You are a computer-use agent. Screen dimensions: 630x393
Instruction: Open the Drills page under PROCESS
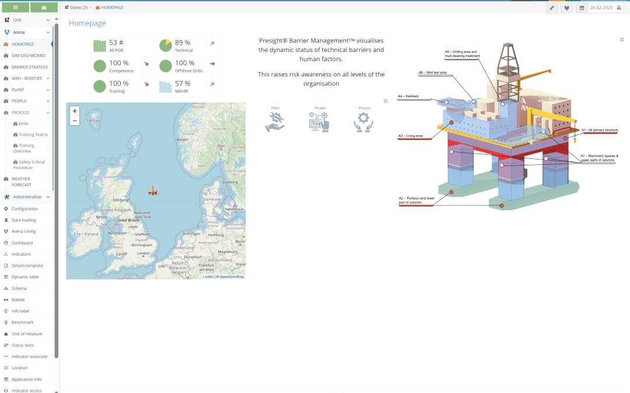26,123
